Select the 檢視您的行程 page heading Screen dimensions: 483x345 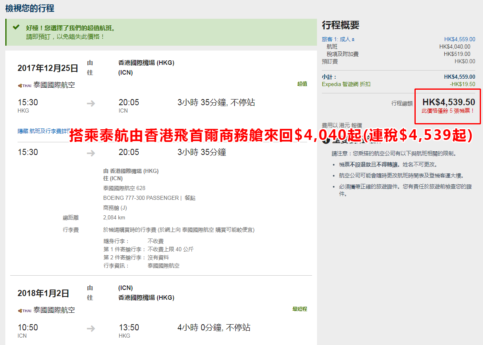[x=30, y=8]
